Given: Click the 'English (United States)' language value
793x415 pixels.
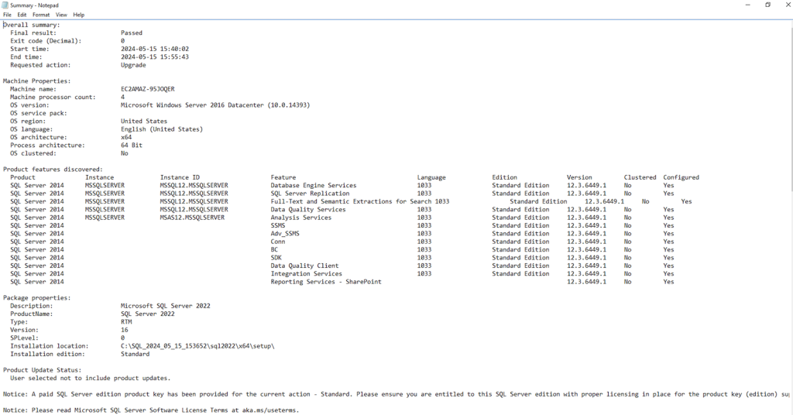Looking at the screenshot, I should 162,129.
